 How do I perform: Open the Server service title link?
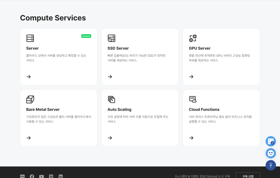(33, 48)
